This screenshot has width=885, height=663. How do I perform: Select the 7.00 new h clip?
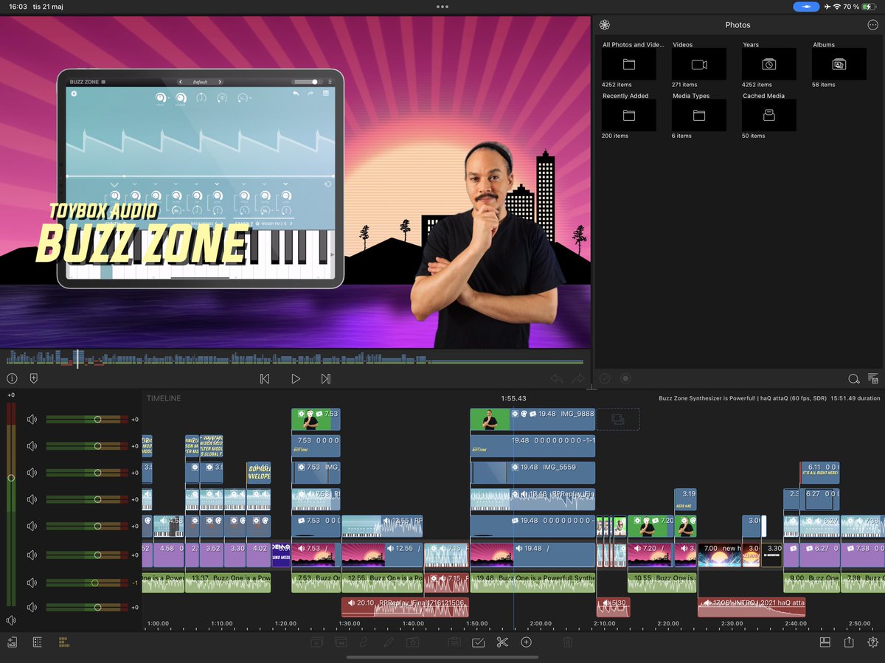[719, 555]
